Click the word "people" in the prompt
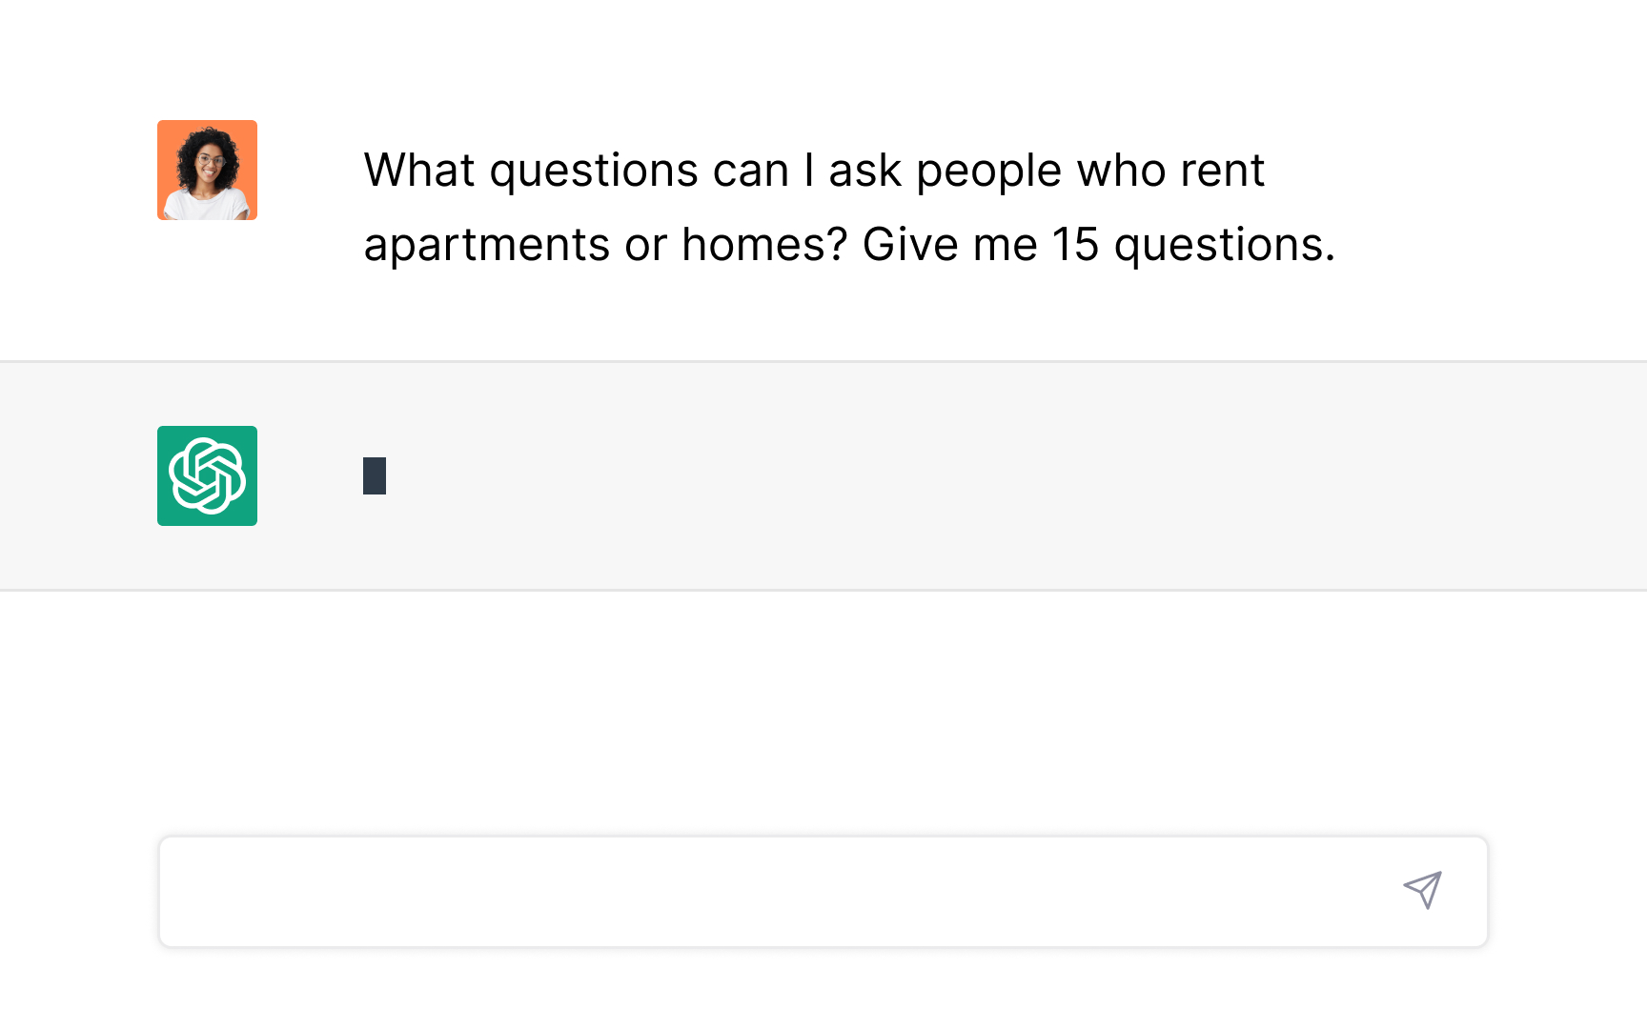This screenshot has width=1647, height=1029. [x=988, y=171]
